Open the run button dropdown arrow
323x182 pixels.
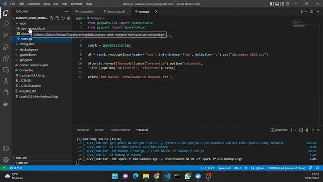[306, 11]
